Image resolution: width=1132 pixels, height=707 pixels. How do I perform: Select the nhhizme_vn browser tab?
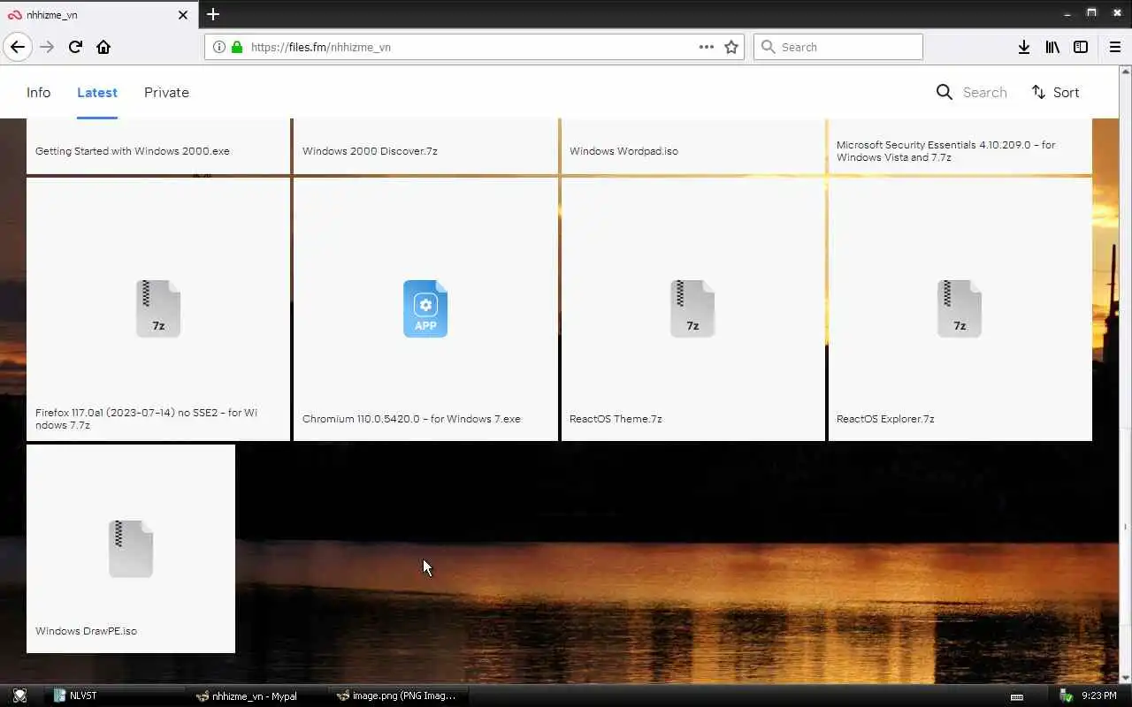(x=97, y=15)
